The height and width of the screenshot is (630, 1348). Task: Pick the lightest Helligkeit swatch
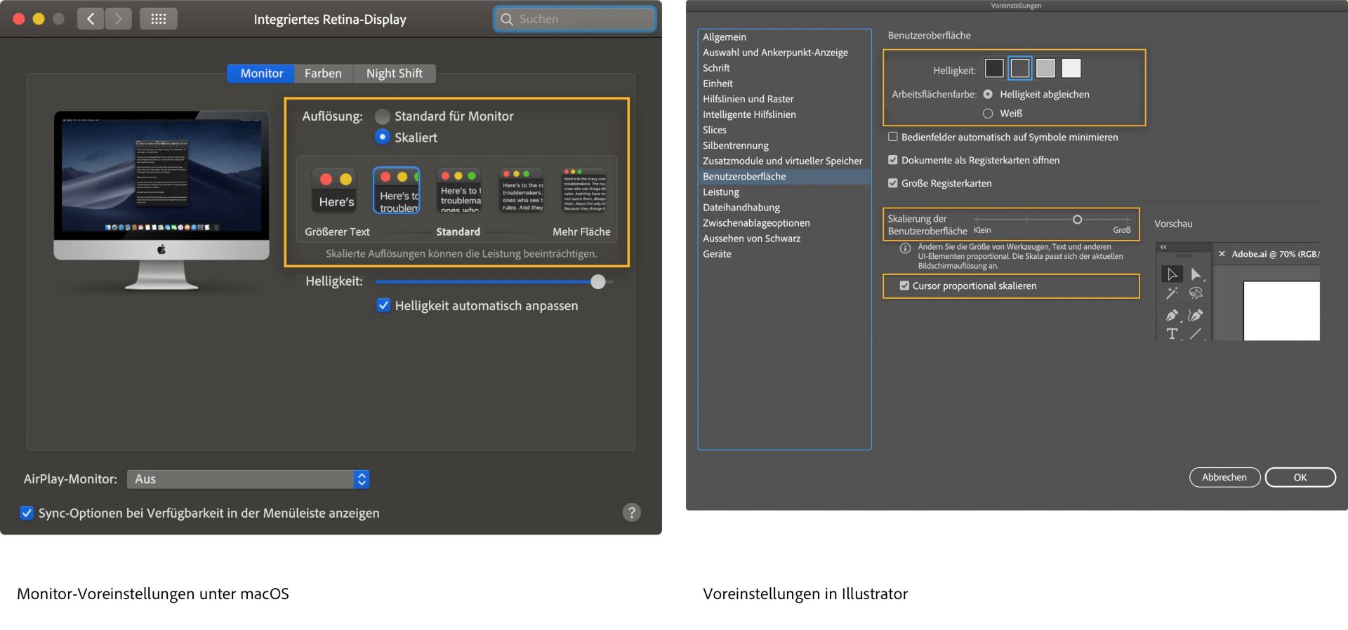1071,68
